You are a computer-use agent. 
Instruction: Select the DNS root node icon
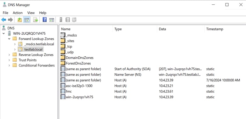pos(4,28)
